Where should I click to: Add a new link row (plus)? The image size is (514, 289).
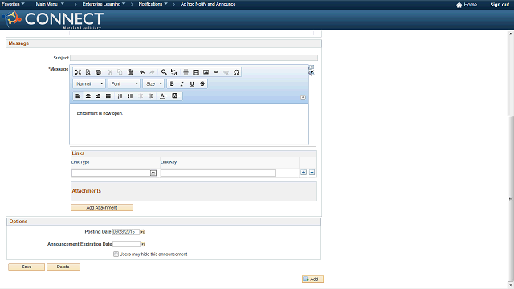(304, 173)
